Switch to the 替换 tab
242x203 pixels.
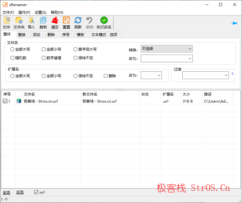(24, 35)
